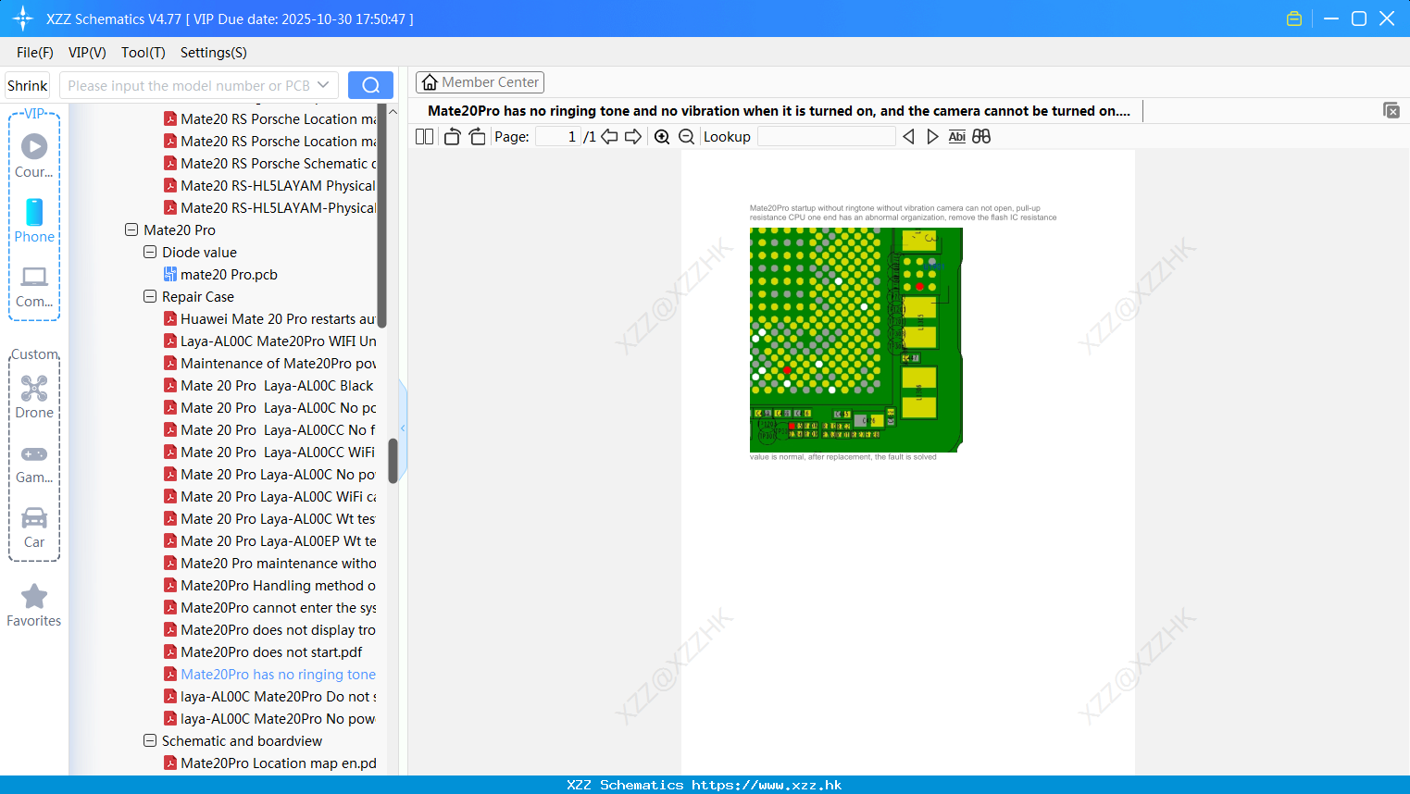Open the Favorites section
Screen dimensions: 1410x794
coord(34,606)
